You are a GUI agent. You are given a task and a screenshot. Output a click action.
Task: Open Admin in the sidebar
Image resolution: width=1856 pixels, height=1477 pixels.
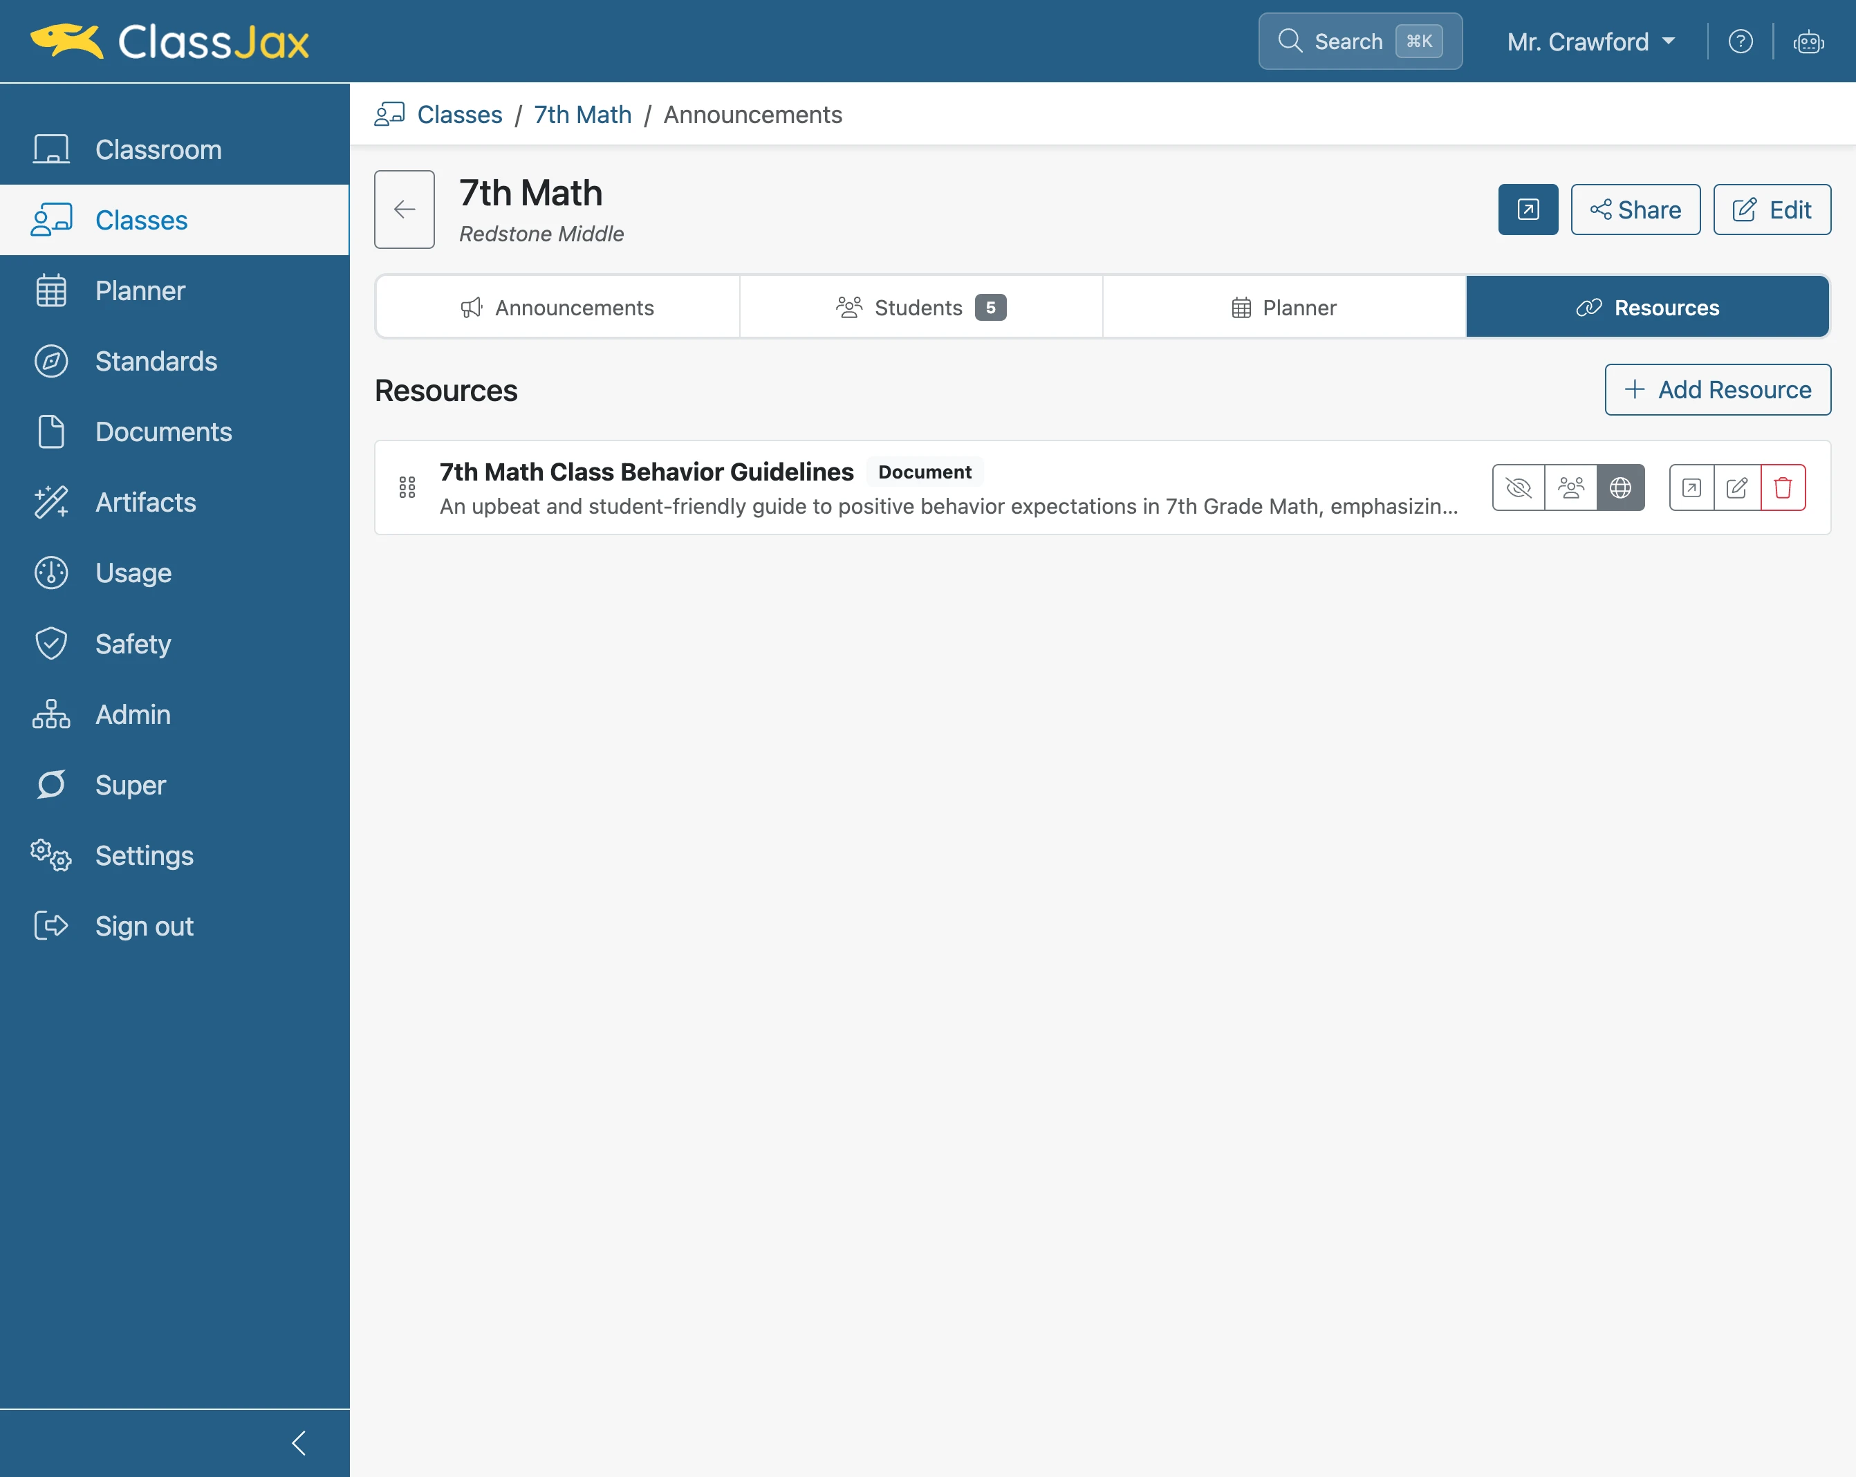pyautogui.click(x=175, y=714)
